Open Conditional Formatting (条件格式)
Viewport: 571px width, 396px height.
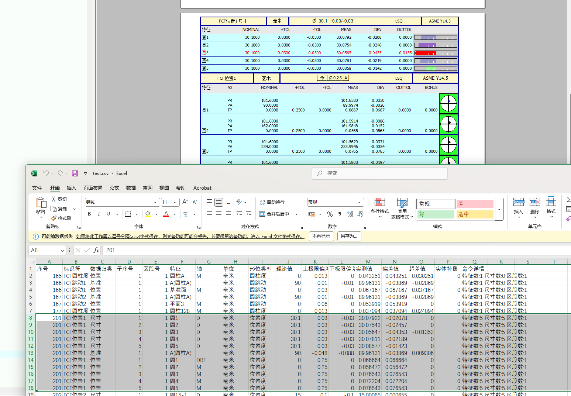[x=380, y=208]
